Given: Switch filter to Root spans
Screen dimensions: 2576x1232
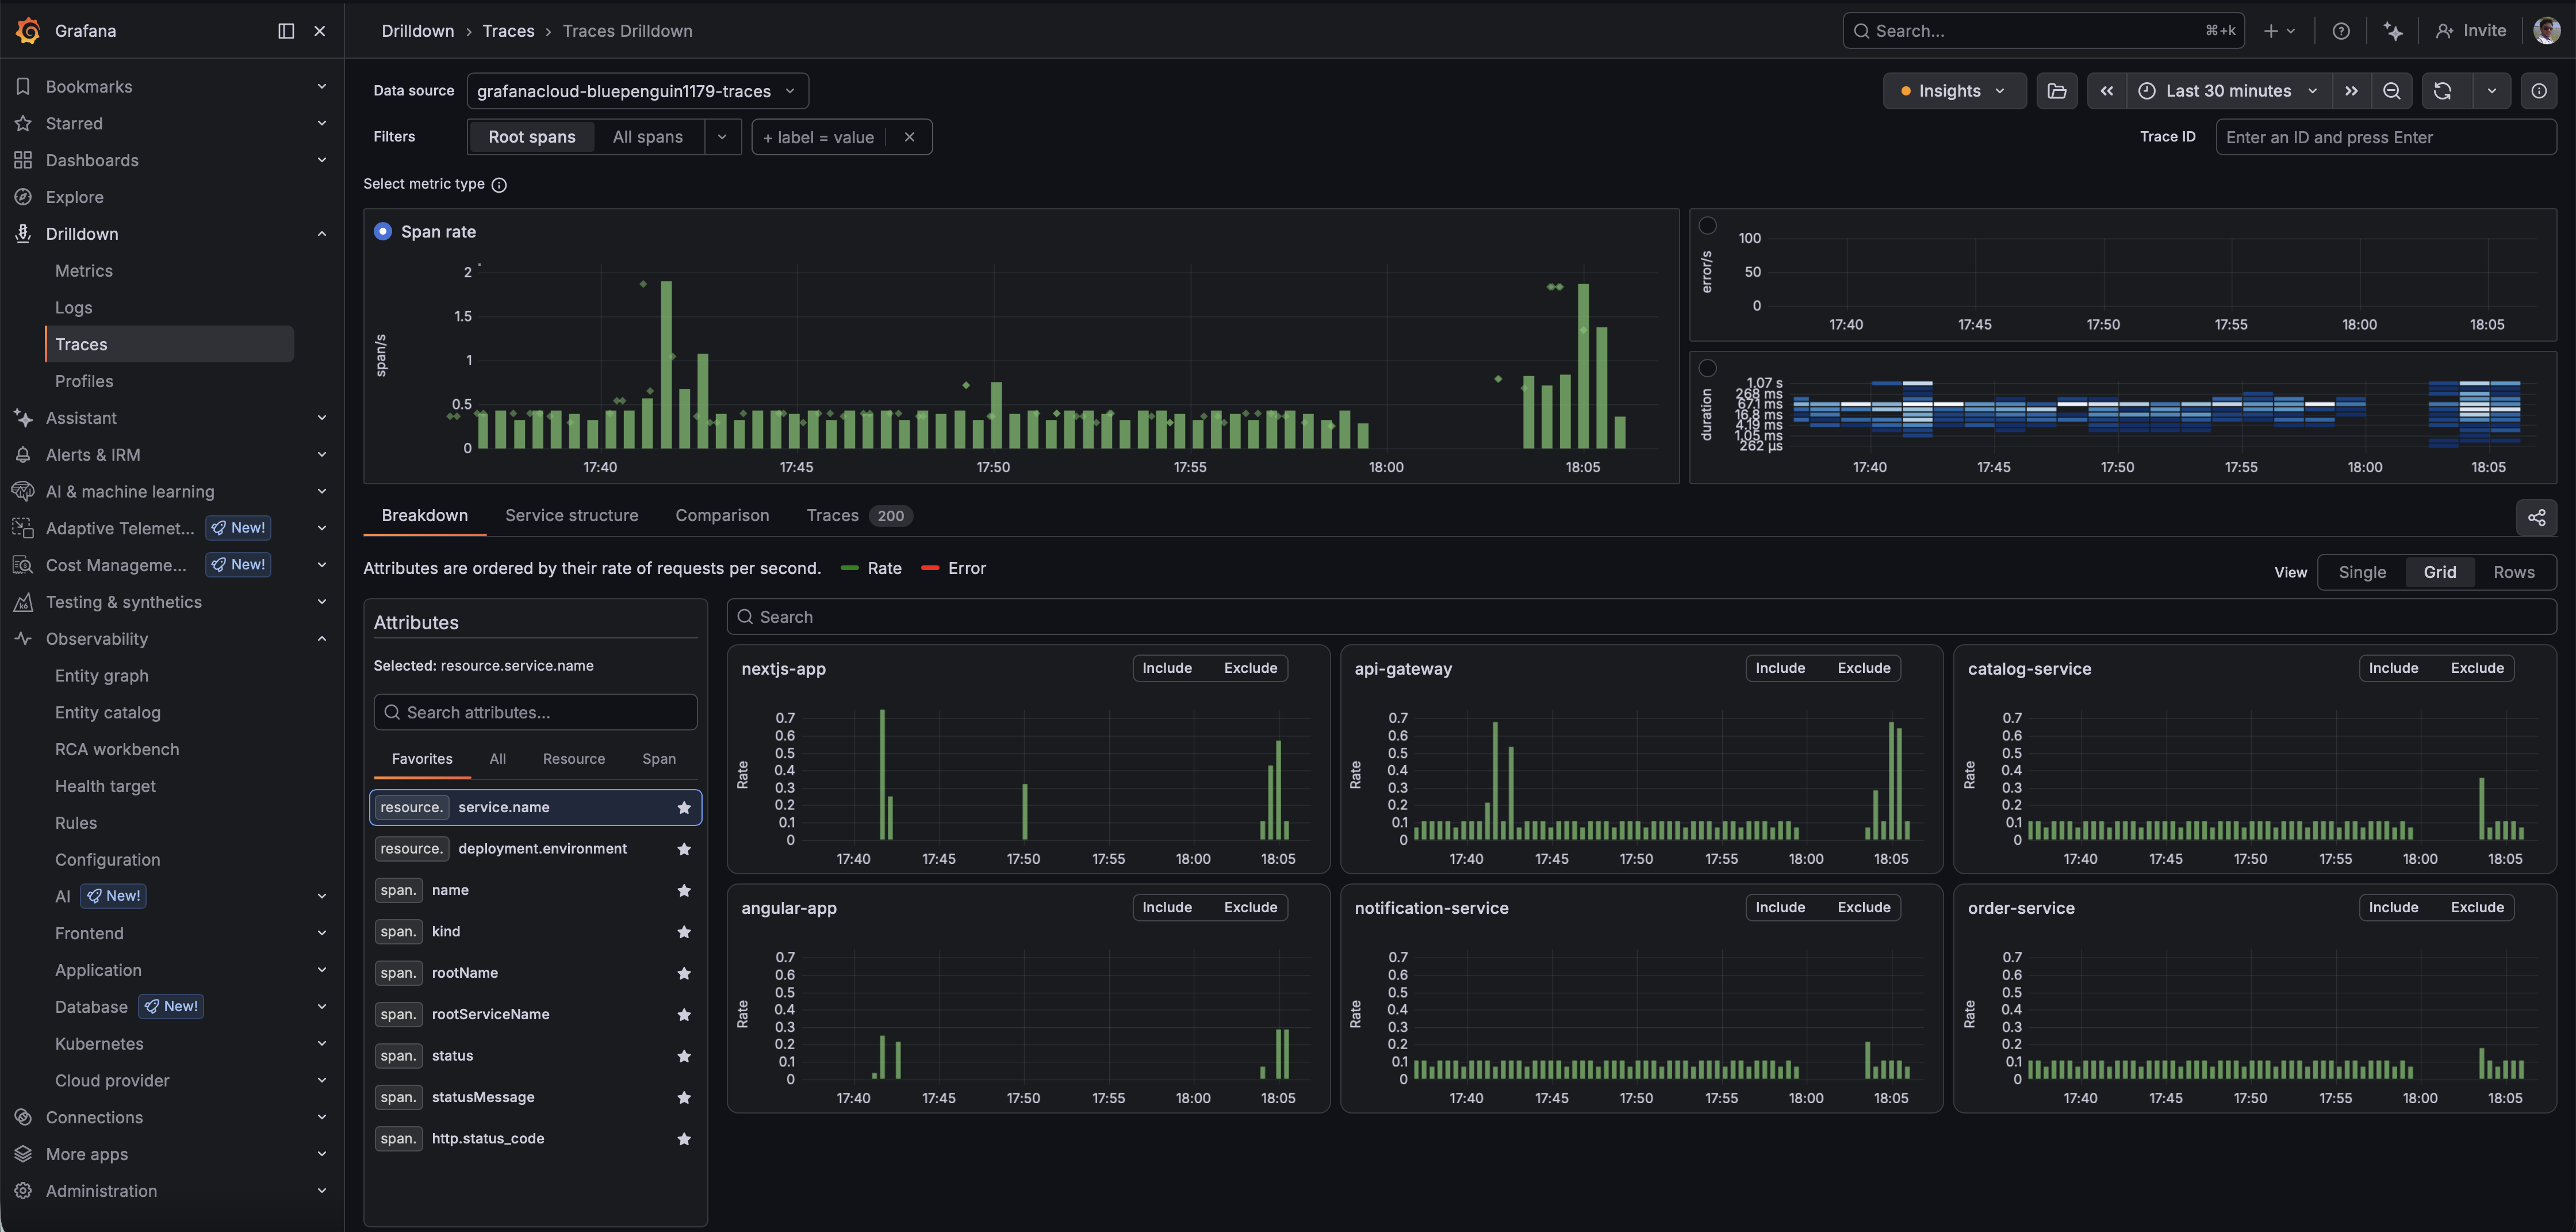Looking at the screenshot, I should [532, 137].
